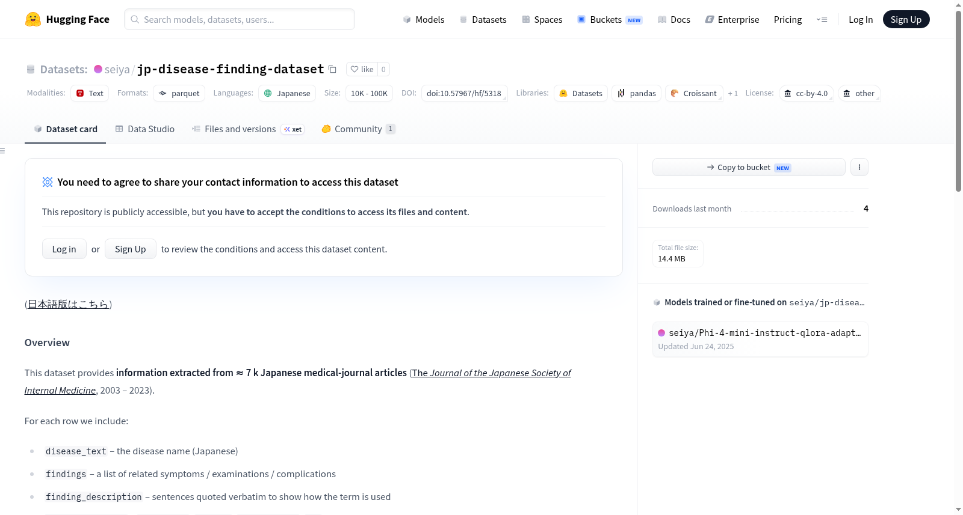The width and height of the screenshot is (963, 515).
Task: Click the findings field name
Action: (66, 474)
